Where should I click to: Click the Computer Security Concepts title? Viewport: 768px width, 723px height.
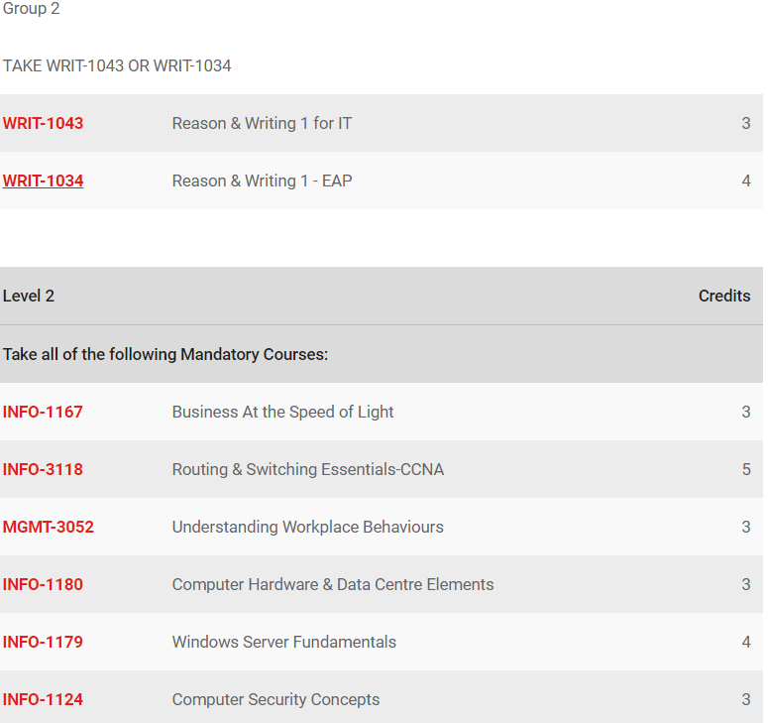point(275,699)
